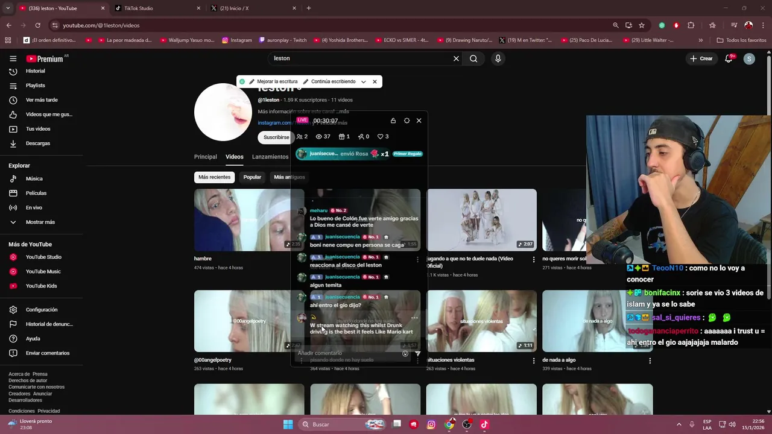Select the Más antiguos filter chip
Viewport: 772px width, 434px height.
[289, 177]
